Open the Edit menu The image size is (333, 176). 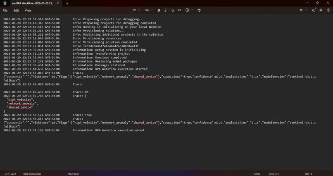tap(16, 10)
